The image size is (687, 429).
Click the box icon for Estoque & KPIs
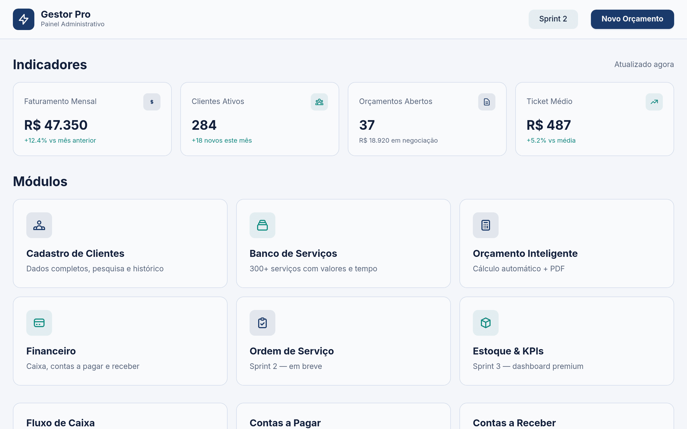486,323
